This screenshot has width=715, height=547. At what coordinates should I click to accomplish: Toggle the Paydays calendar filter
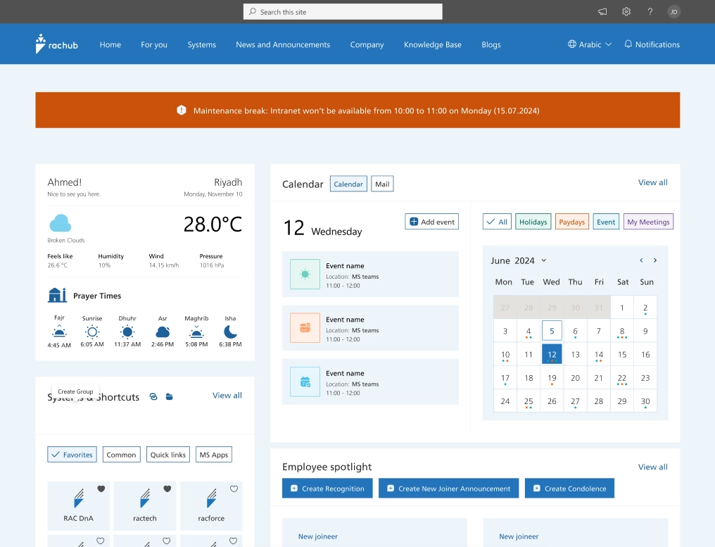pos(572,222)
